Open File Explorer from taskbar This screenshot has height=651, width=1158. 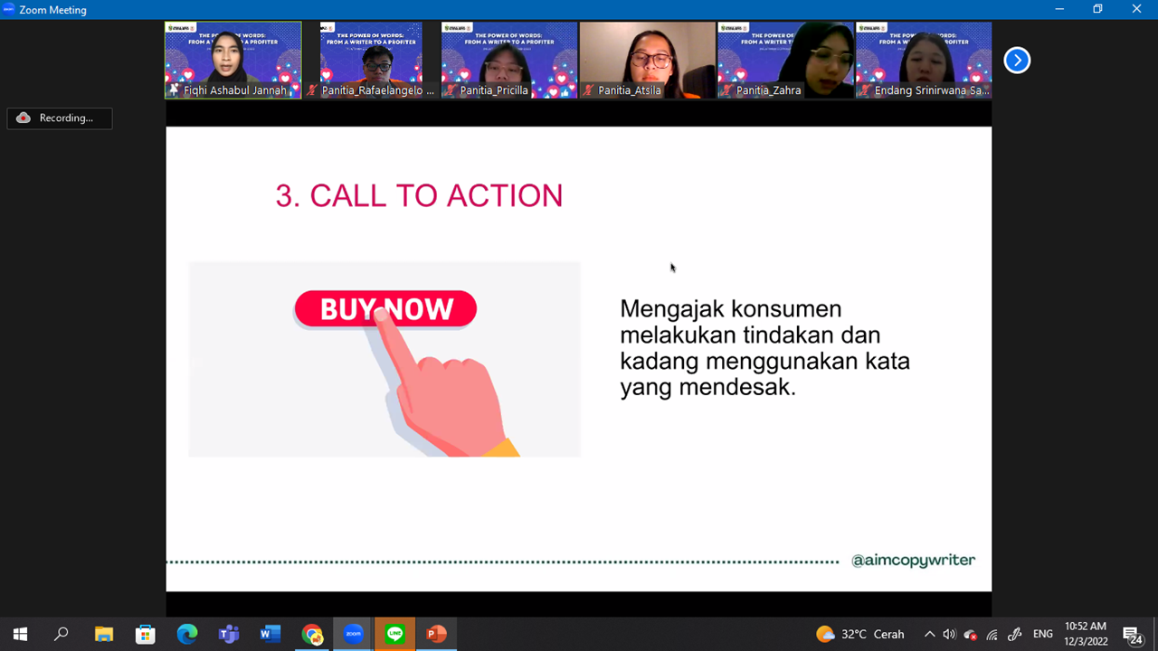103,634
